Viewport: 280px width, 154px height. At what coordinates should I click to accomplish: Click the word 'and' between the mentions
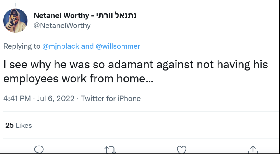coord(87,46)
